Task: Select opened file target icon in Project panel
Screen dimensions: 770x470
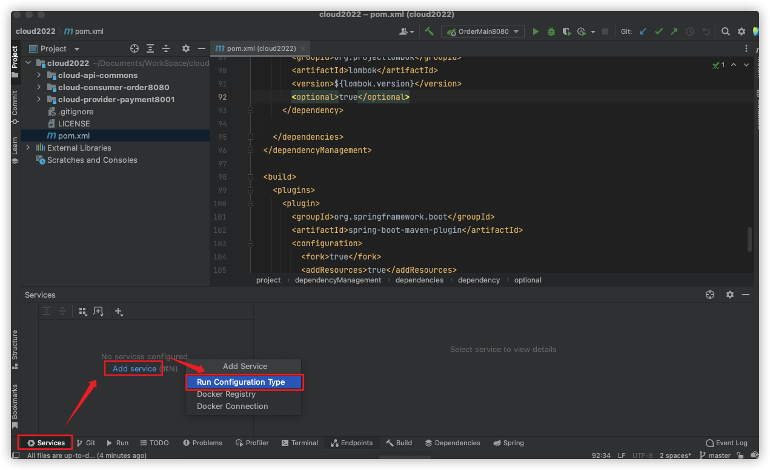Action: point(134,48)
